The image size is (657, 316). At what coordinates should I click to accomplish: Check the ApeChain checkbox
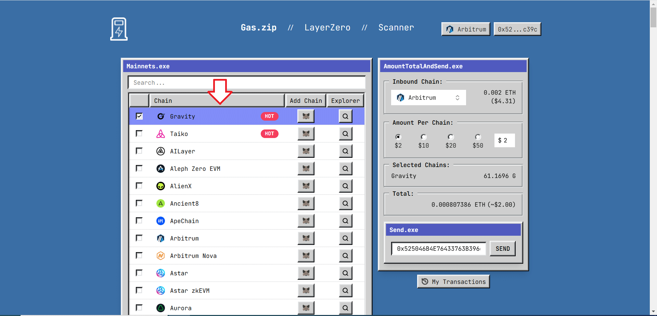coord(139,220)
